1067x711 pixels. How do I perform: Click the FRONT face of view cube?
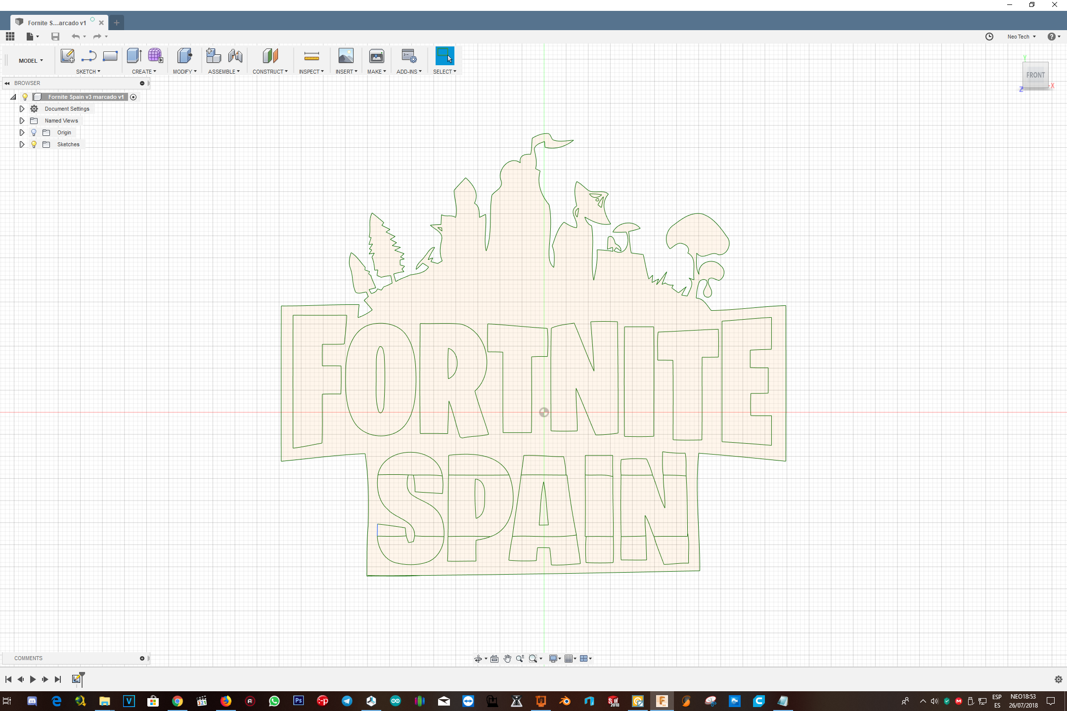[1035, 75]
